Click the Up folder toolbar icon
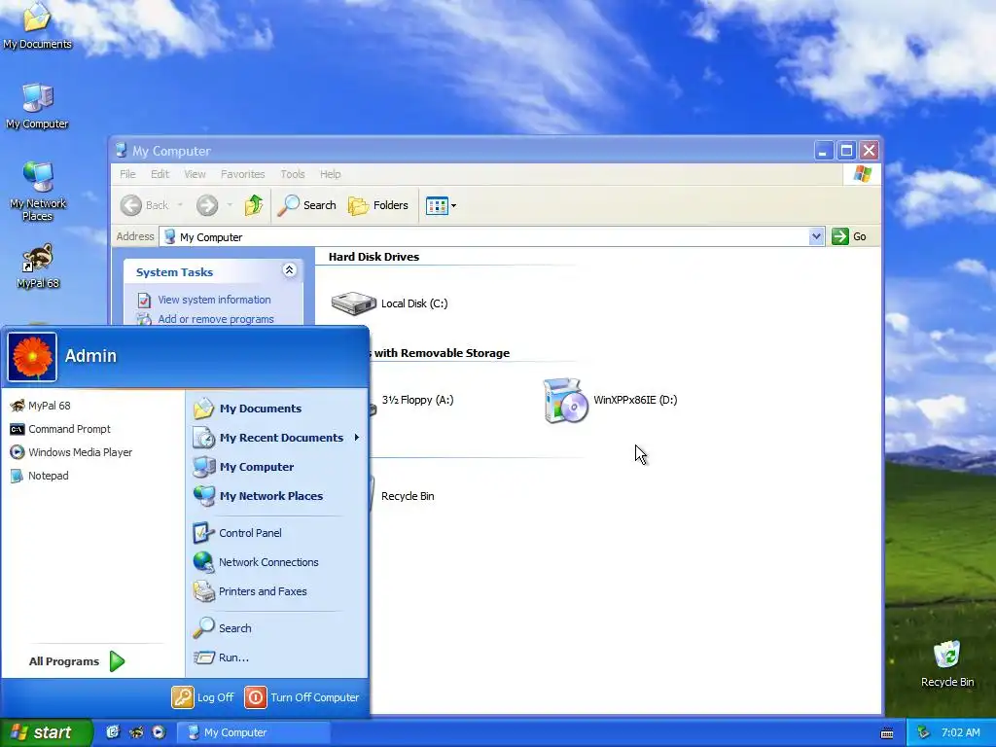Viewport: 996px width, 747px height. pos(254,205)
